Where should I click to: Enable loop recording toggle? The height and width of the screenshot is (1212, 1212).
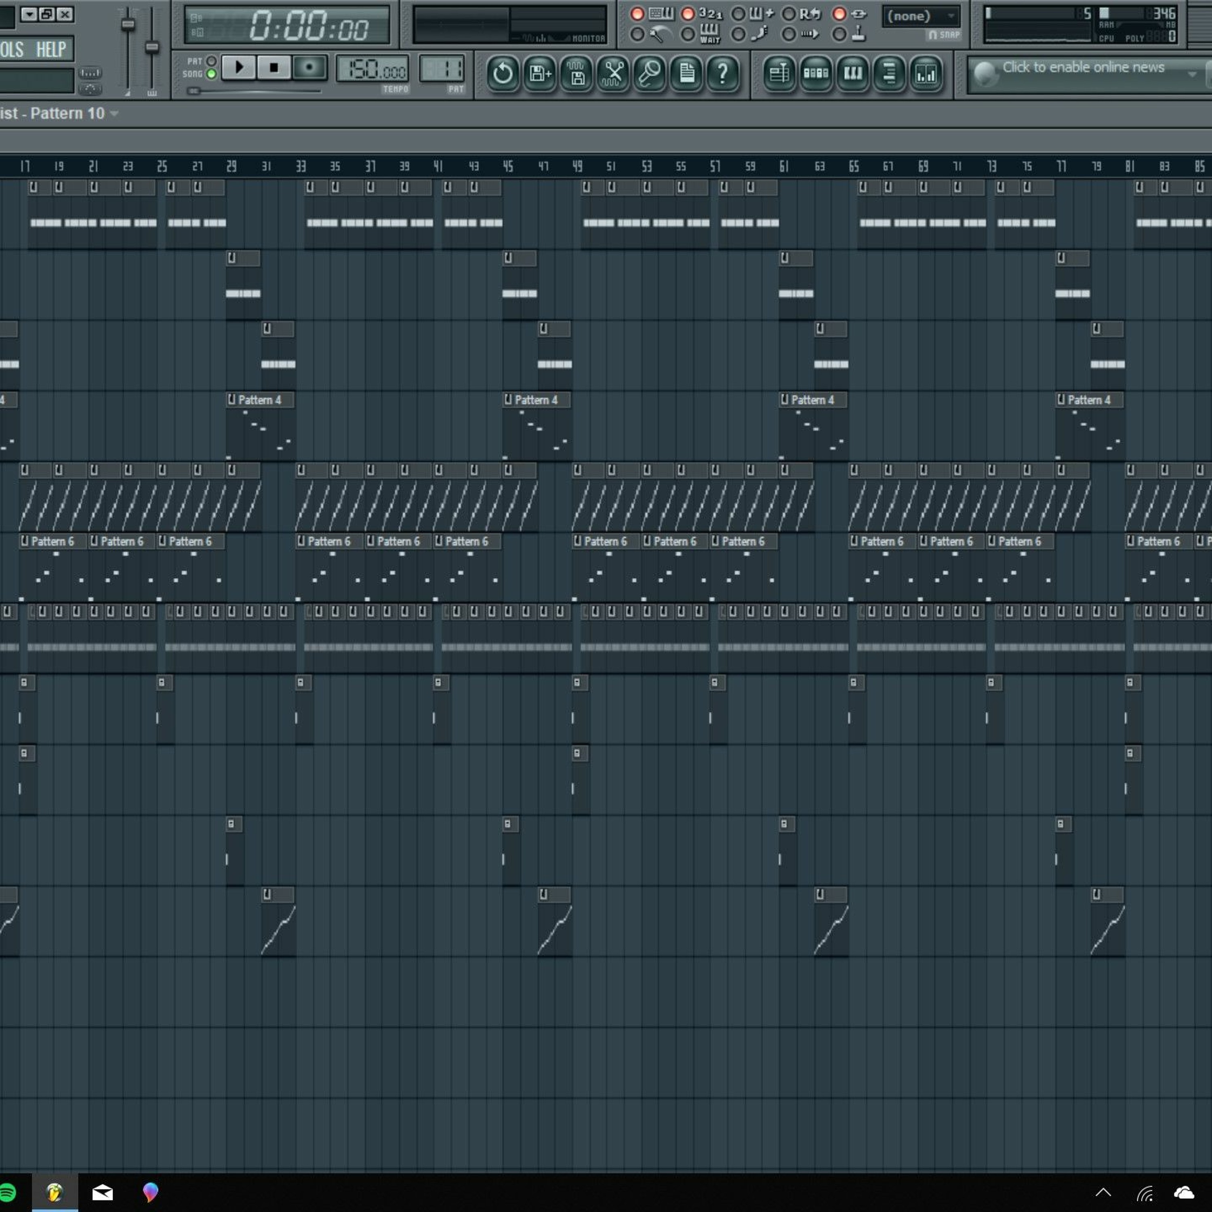click(x=789, y=14)
